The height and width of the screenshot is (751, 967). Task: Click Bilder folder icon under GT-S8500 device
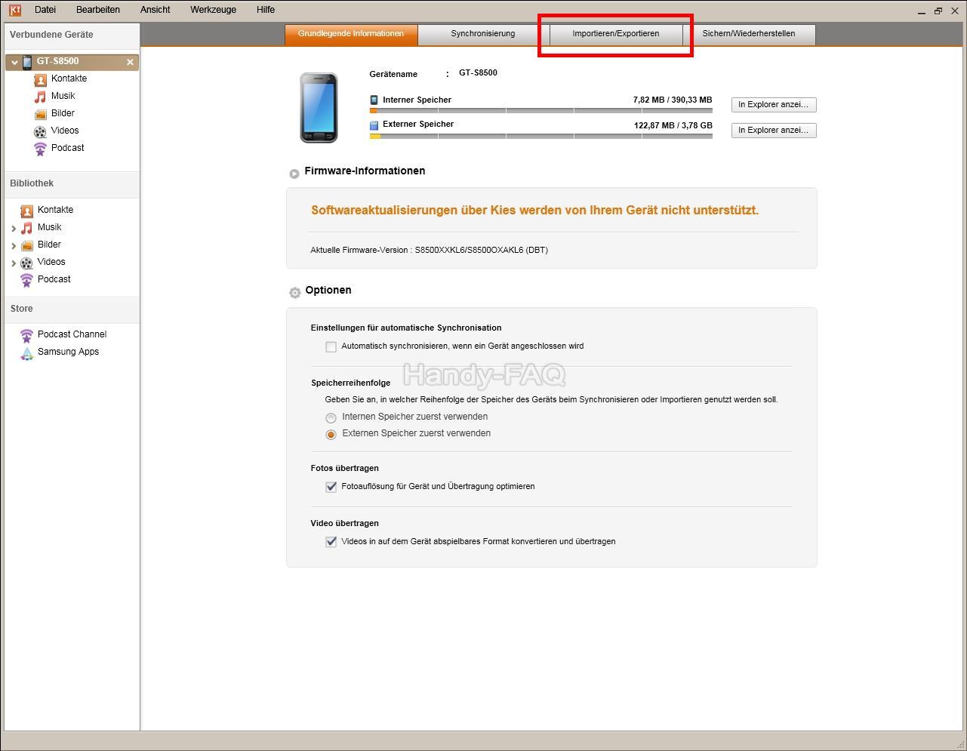(x=40, y=114)
